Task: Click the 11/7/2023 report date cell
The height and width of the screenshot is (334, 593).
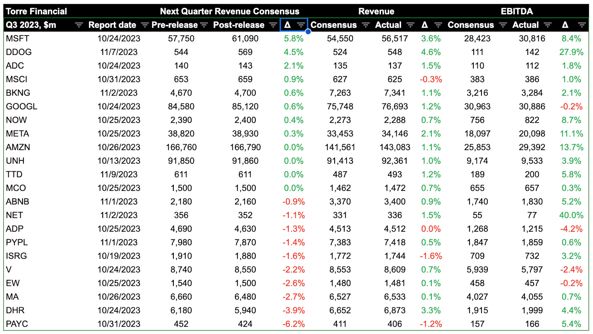Action: [x=119, y=52]
